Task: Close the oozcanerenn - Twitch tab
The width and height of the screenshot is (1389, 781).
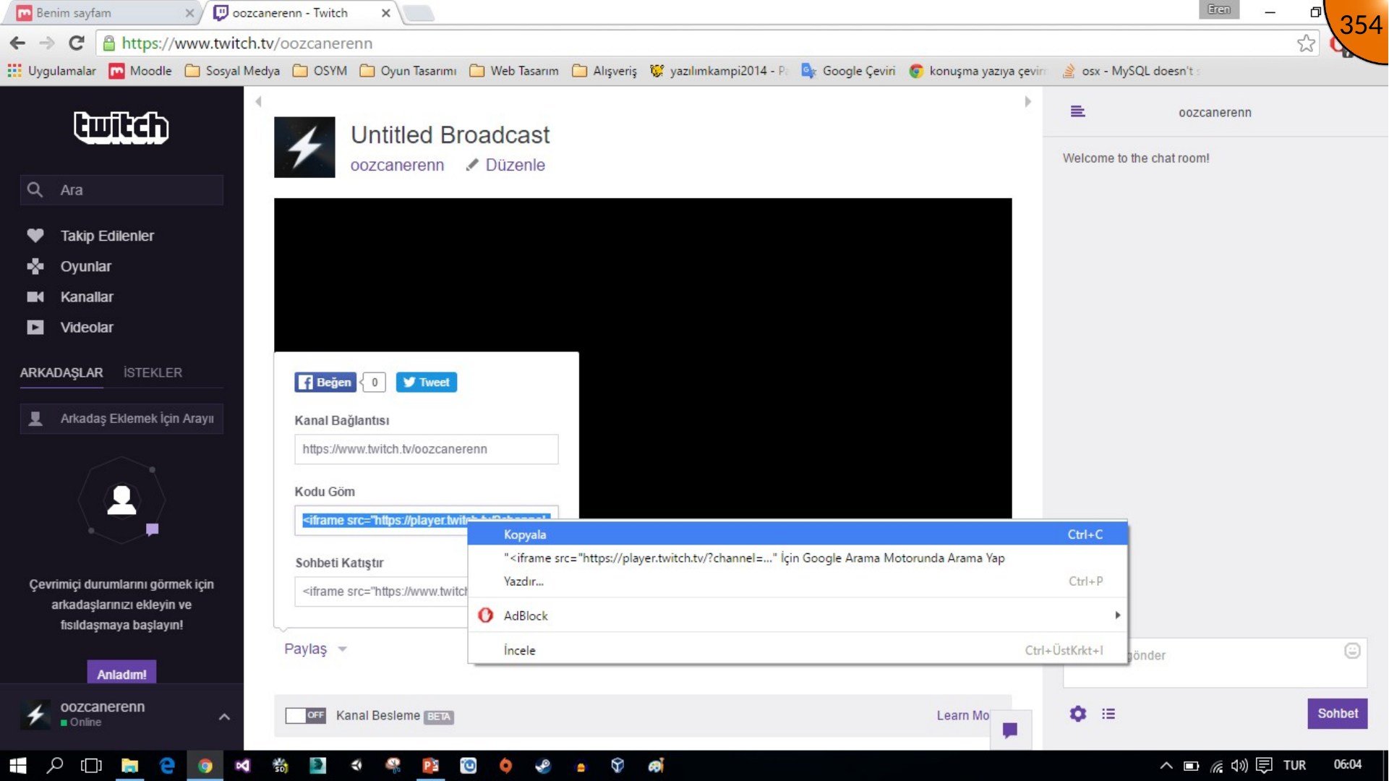Action: (385, 13)
